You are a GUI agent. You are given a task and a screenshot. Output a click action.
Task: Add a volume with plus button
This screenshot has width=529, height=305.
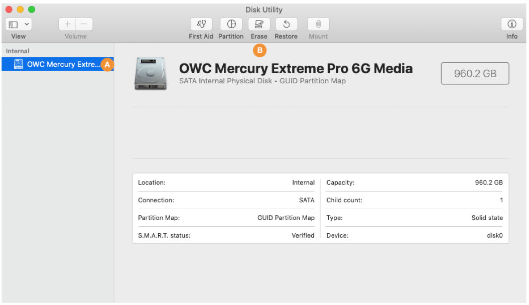click(x=67, y=24)
